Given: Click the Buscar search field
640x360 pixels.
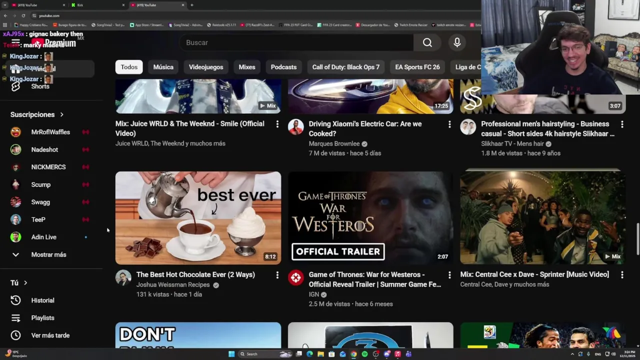Looking at the screenshot, I should point(296,42).
